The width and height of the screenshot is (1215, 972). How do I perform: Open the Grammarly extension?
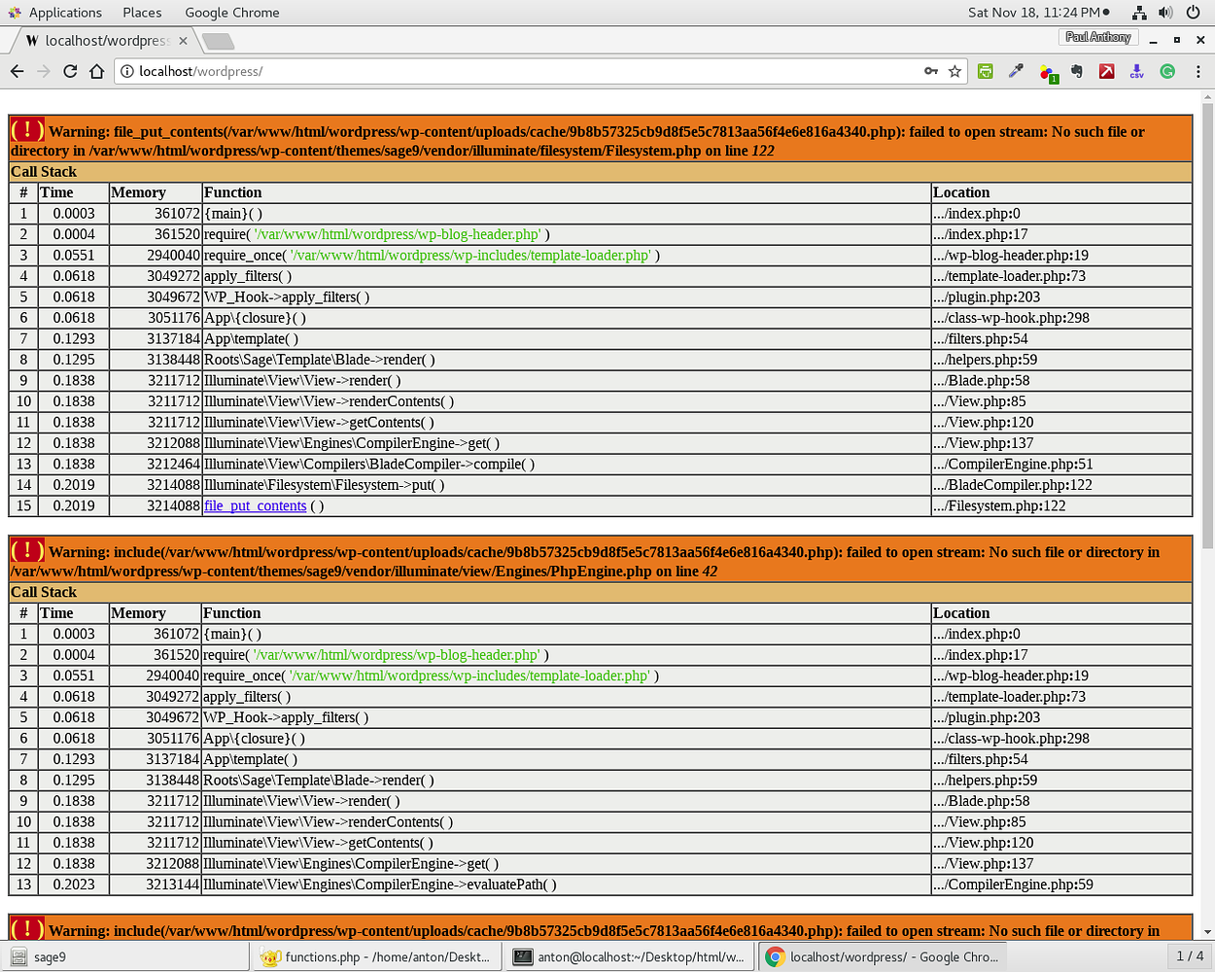[x=1167, y=71]
